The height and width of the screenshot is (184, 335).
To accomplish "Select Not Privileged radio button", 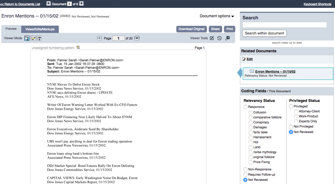I will point(291,126).
